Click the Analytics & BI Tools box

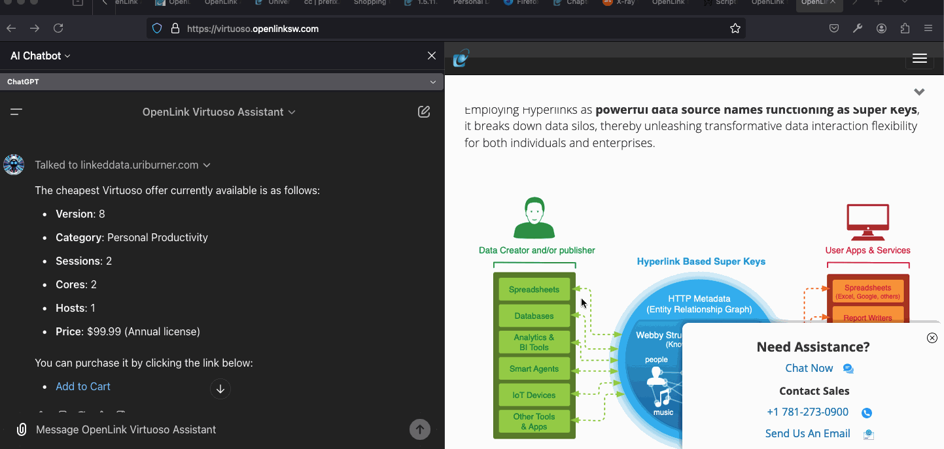[534, 342]
